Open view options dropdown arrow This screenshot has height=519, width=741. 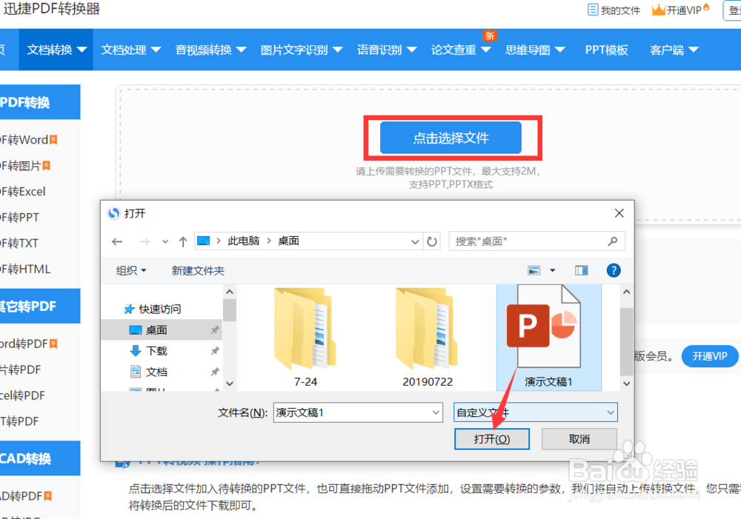[x=552, y=270]
